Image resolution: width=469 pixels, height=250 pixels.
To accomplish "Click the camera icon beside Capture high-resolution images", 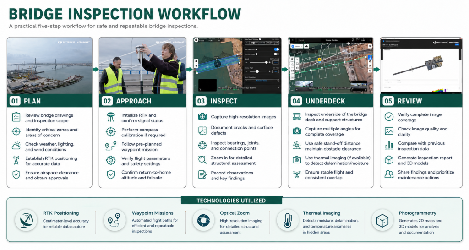I will tap(202, 116).
